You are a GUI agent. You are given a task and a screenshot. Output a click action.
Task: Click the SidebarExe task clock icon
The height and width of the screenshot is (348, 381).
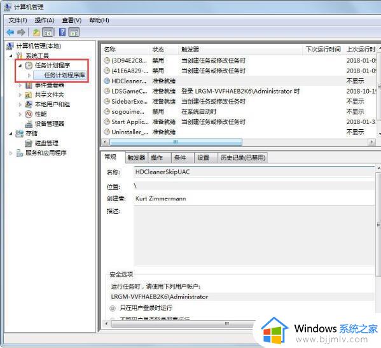107,101
